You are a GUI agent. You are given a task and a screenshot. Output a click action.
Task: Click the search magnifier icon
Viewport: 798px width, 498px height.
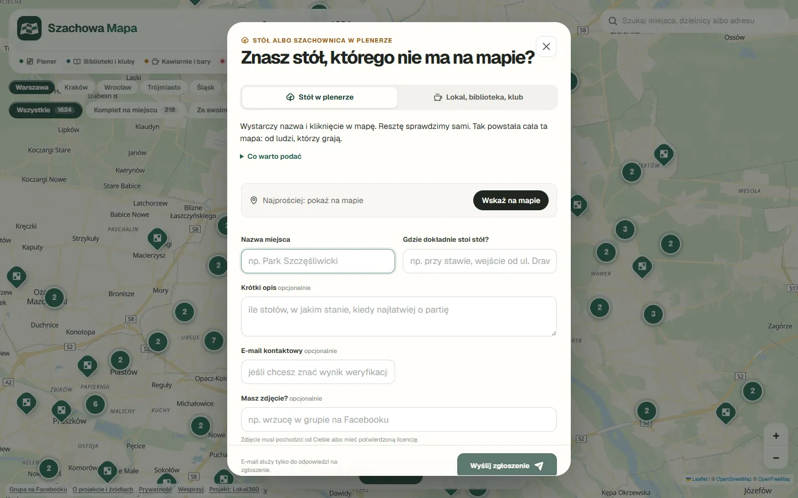point(613,21)
